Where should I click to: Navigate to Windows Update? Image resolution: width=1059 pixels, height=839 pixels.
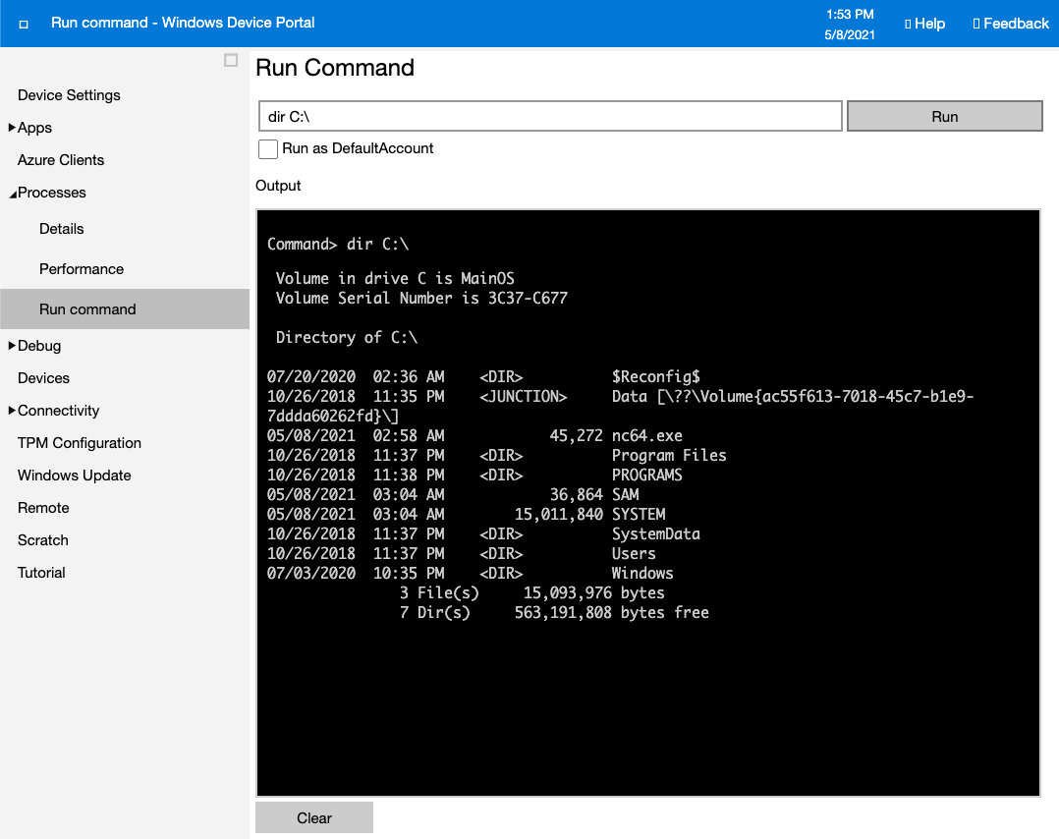click(x=75, y=475)
